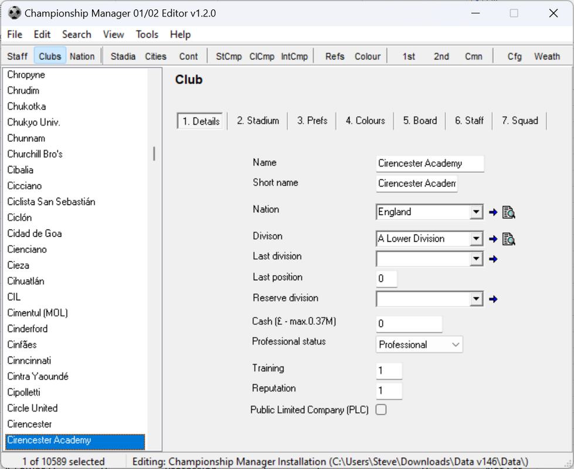
Task: Click the Short name input field
Action: pos(417,183)
